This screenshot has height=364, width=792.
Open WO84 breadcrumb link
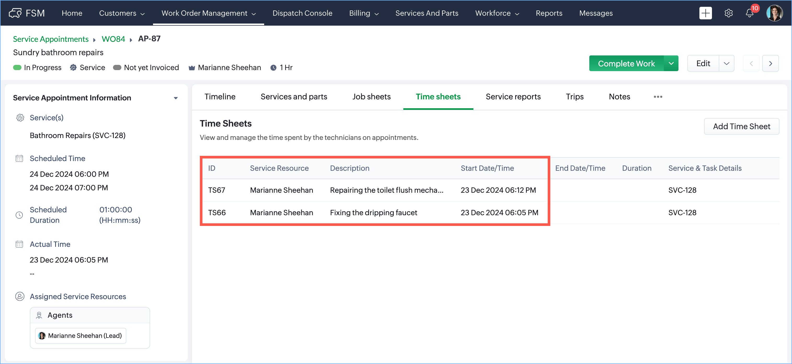[x=113, y=39]
